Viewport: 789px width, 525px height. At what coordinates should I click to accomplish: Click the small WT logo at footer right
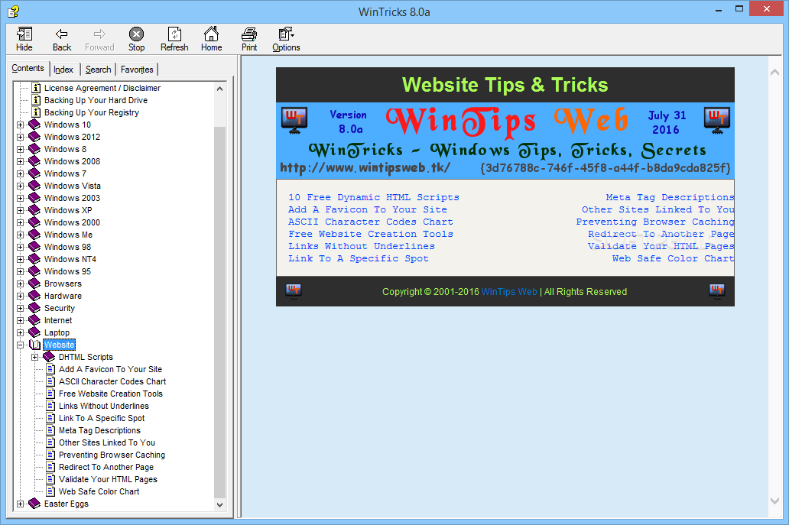point(717,291)
